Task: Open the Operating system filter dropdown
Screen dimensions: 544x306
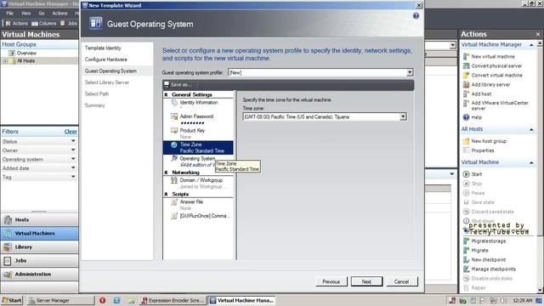Action: [73, 159]
